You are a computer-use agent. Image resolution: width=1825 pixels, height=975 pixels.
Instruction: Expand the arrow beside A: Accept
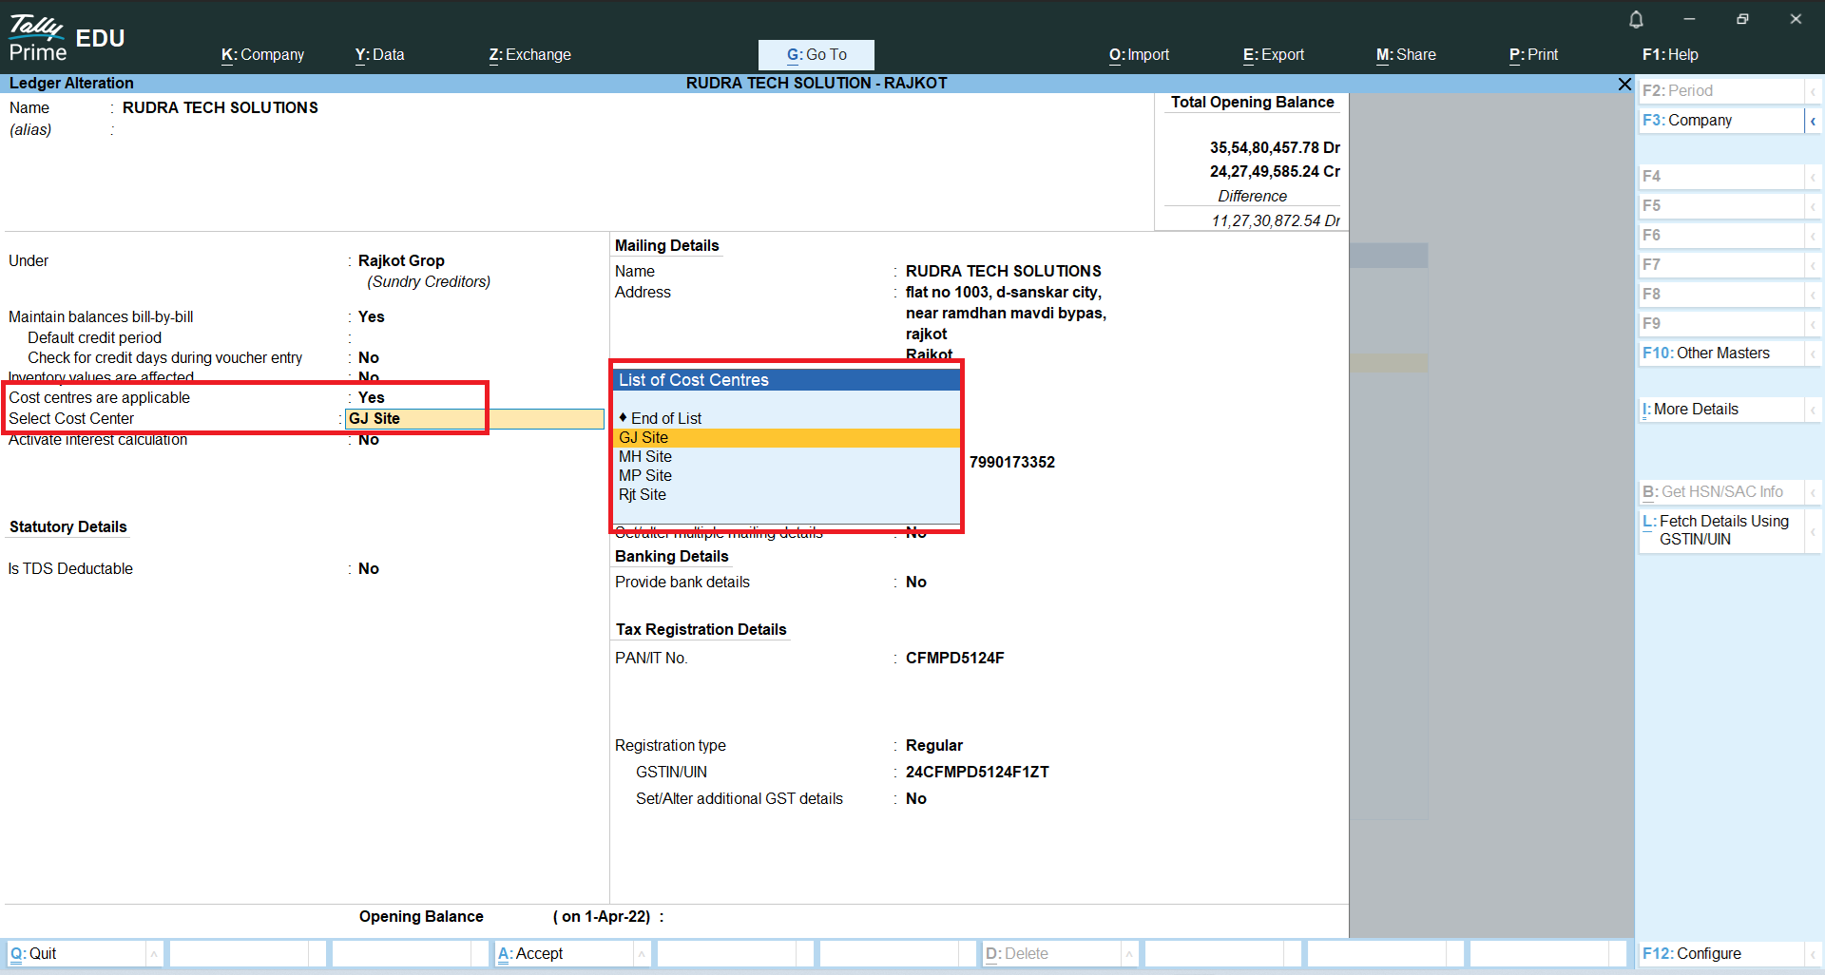pos(642,953)
